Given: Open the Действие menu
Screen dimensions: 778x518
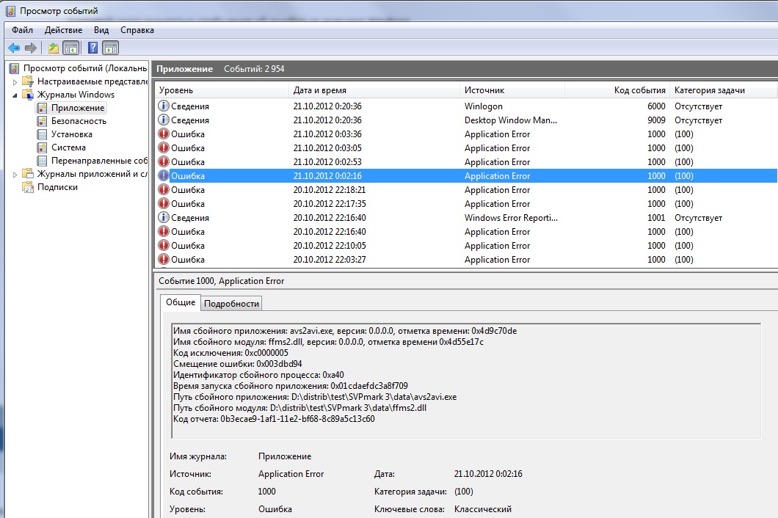Looking at the screenshot, I should coord(64,30).
